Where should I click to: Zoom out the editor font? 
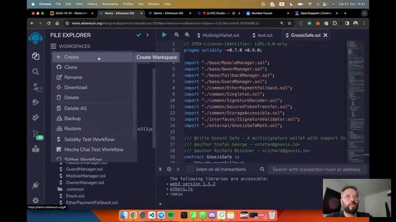[x=176, y=35]
